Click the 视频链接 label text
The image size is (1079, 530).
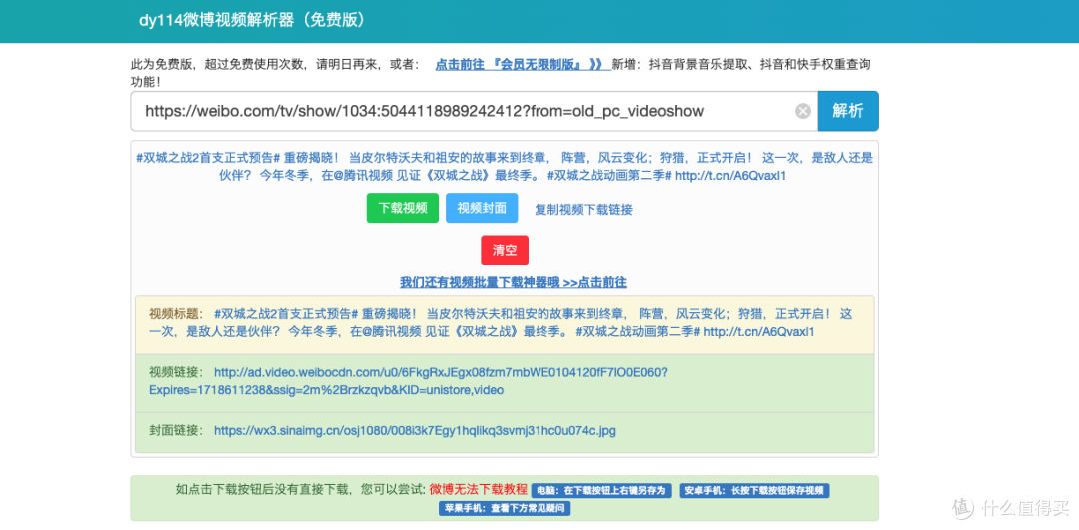(176, 372)
